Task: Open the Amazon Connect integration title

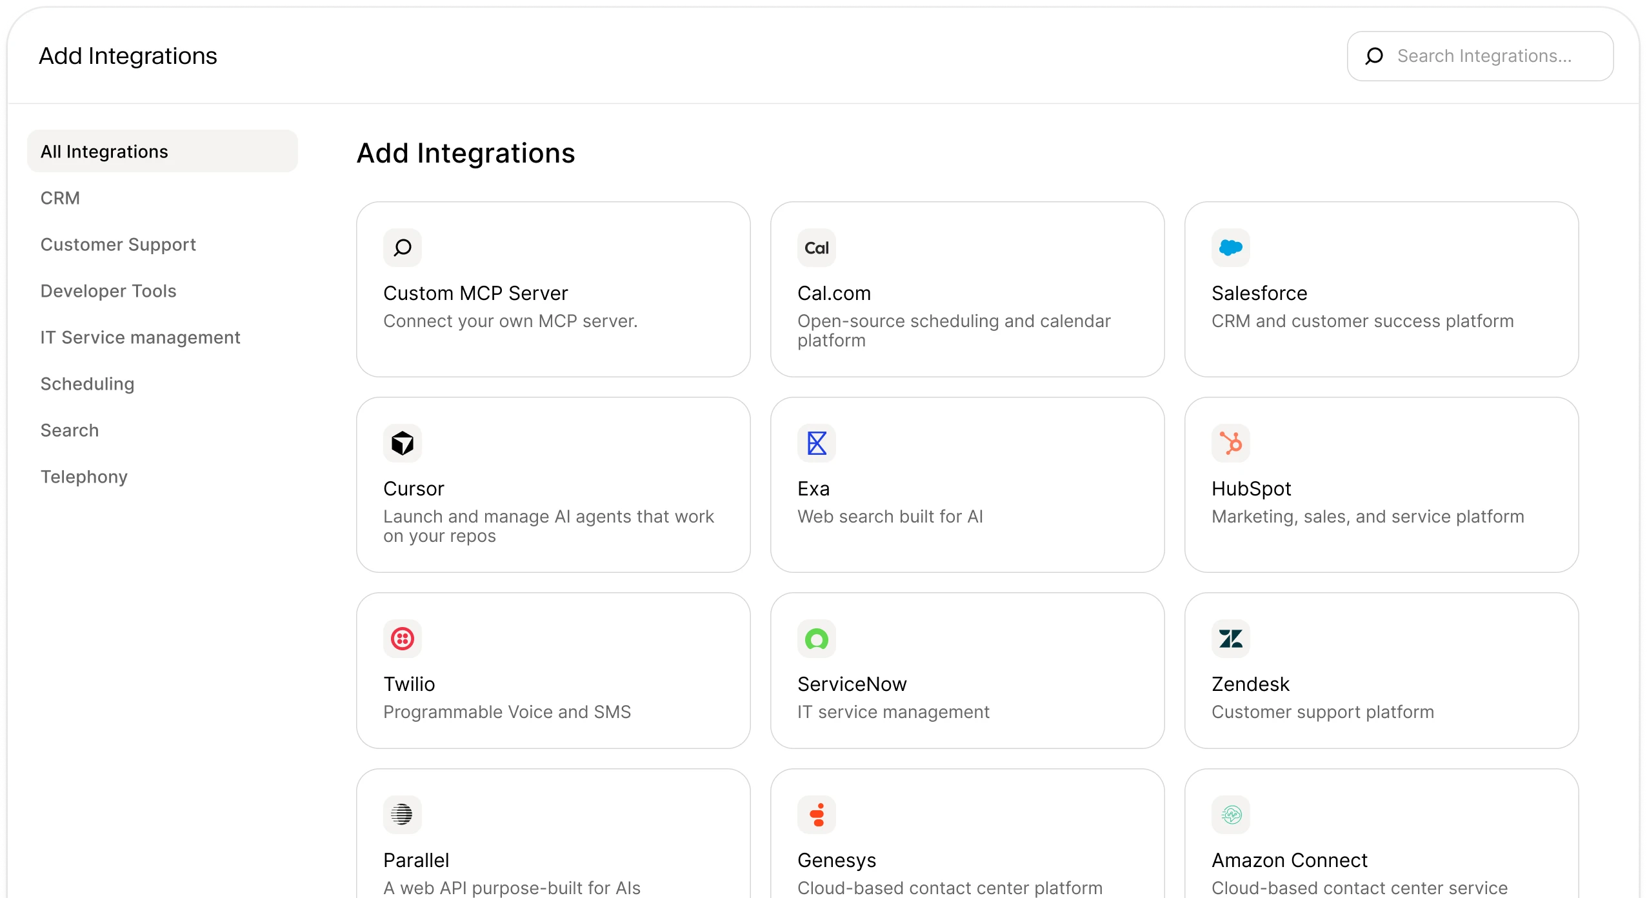Action: tap(1289, 860)
